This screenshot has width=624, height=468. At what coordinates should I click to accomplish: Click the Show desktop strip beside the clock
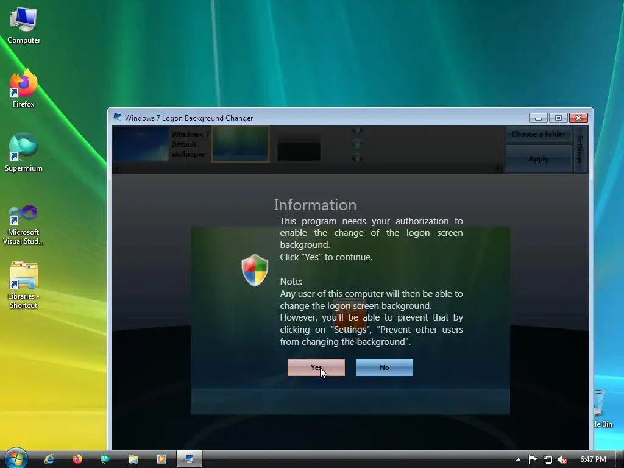coord(620,459)
